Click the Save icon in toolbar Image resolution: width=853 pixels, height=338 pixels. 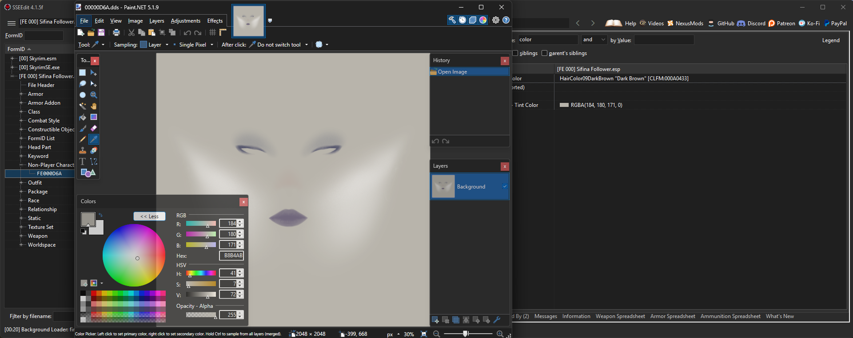pos(101,32)
